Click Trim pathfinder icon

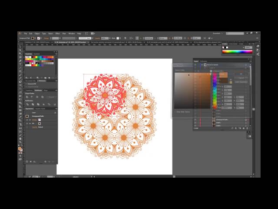click(33, 104)
